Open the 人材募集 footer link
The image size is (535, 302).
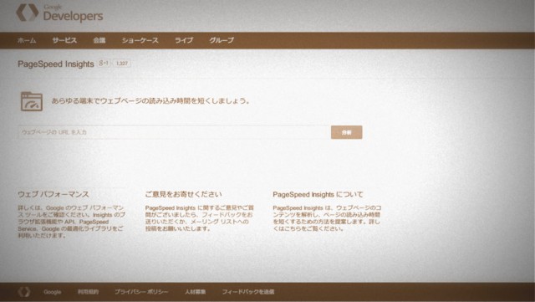pos(195,292)
